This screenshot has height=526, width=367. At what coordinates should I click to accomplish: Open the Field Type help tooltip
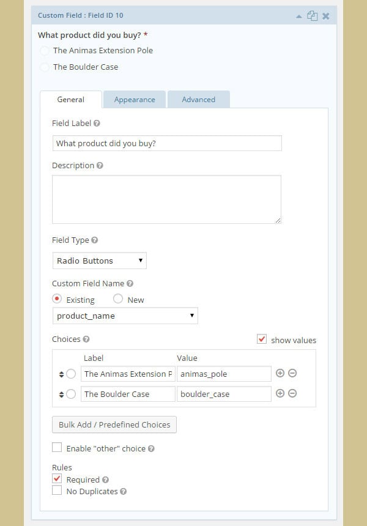[x=95, y=240]
